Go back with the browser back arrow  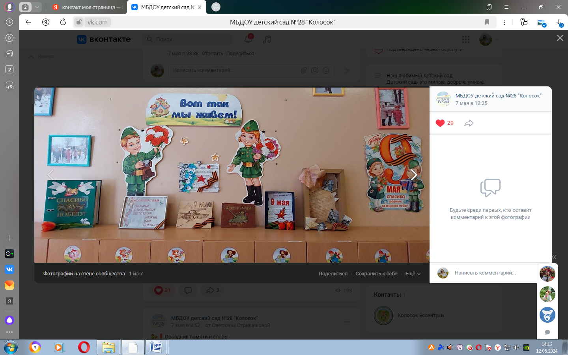(28, 22)
